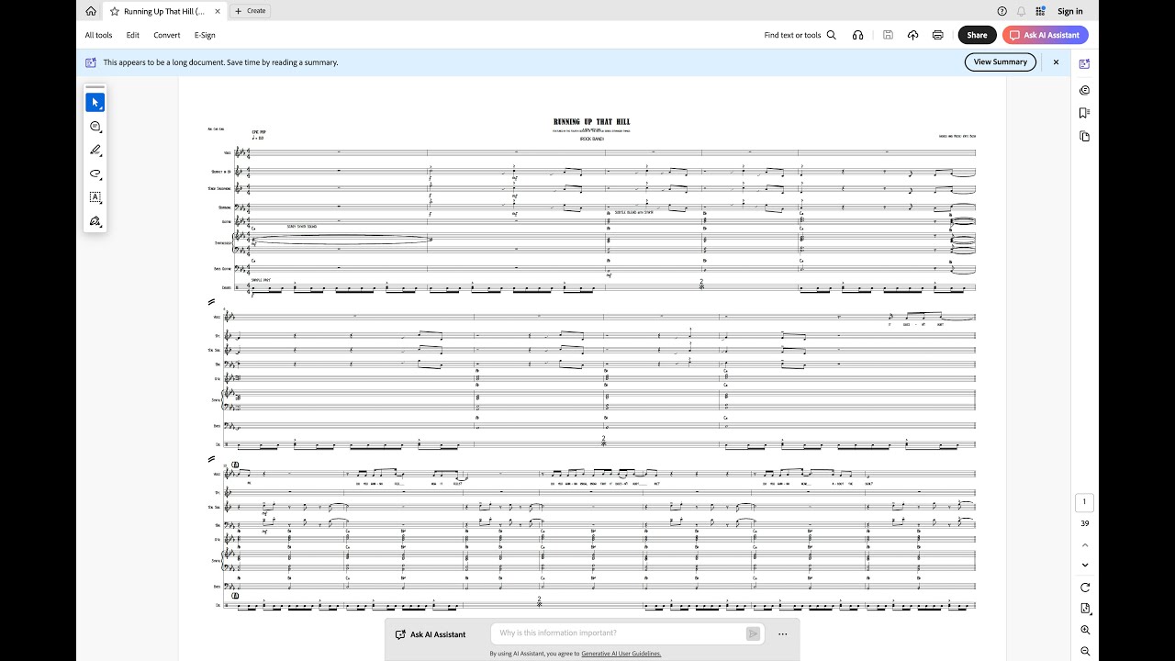Open page display settings icon
The width and height of the screenshot is (1175, 661).
[x=1085, y=609]
